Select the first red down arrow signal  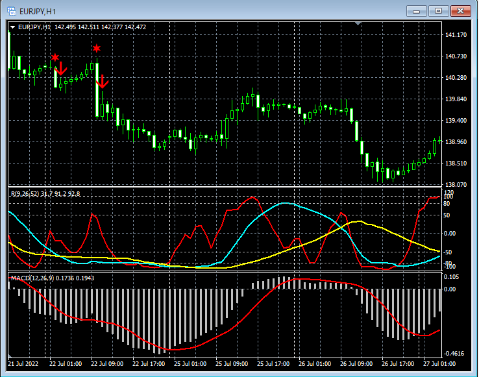coord(60,68)
